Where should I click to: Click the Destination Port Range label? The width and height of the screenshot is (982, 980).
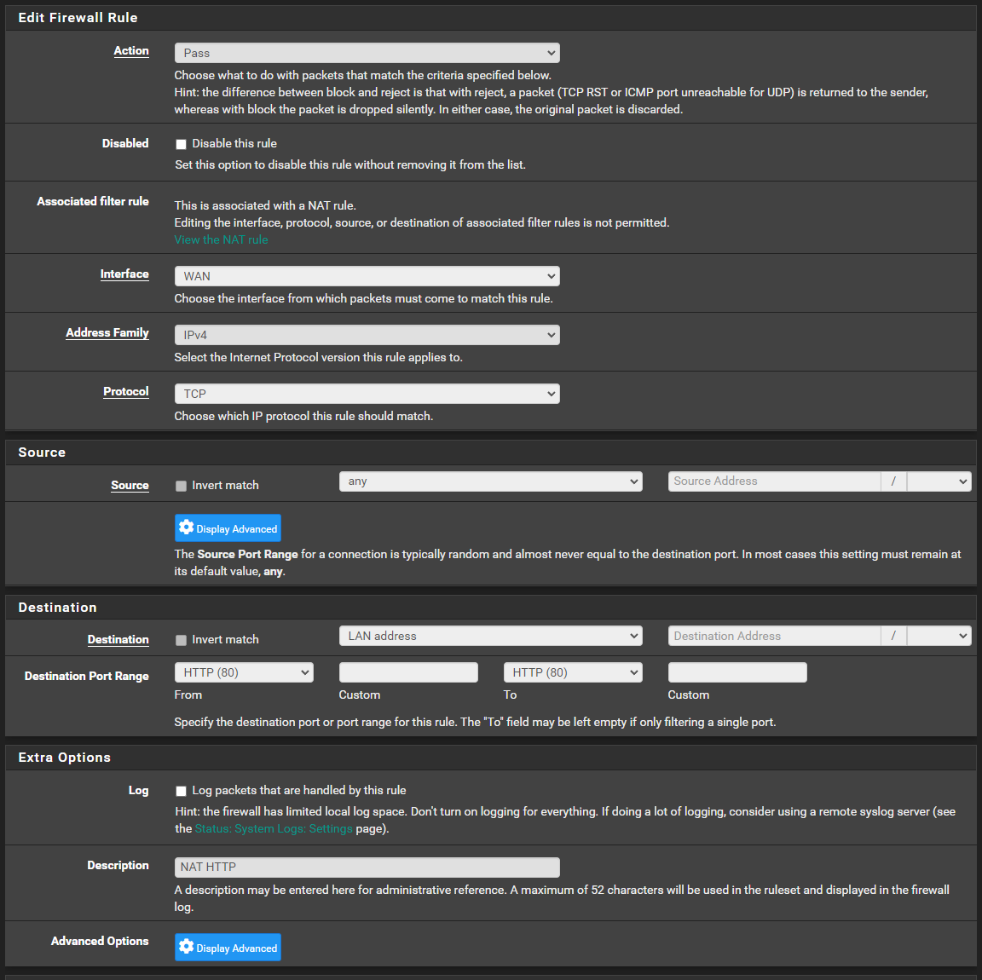[86, 676]
